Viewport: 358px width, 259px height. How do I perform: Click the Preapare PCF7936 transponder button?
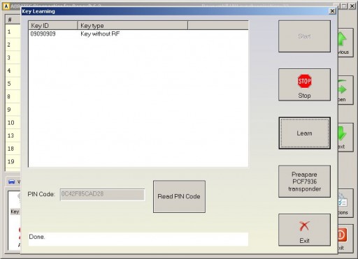[x=304, y=182]
